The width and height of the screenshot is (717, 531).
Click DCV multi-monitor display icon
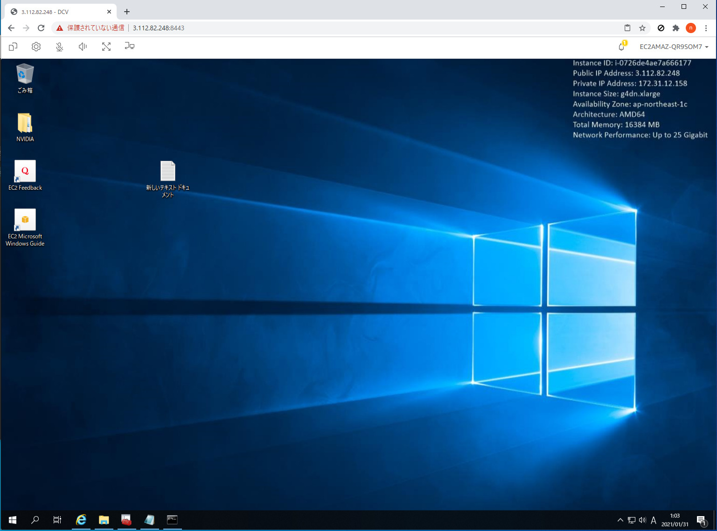(130, 46)
